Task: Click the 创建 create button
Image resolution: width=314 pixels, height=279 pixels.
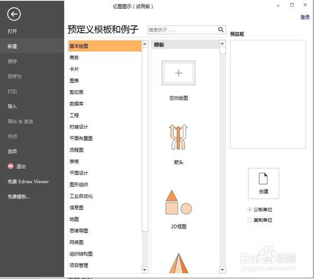Action: [x=264, y=183]
